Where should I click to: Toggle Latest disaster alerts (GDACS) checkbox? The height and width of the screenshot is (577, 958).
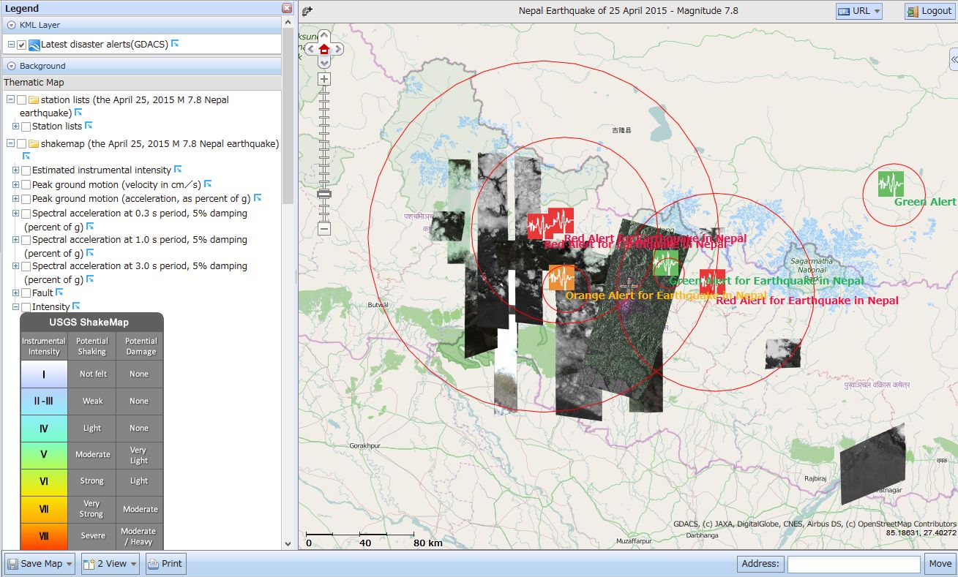[x=22, y=45]
